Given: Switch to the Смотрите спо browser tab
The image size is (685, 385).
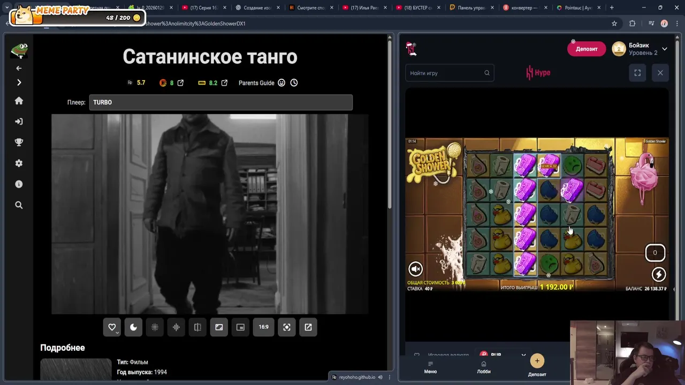Looking at the screenshot, I should (x=311, y=7).
